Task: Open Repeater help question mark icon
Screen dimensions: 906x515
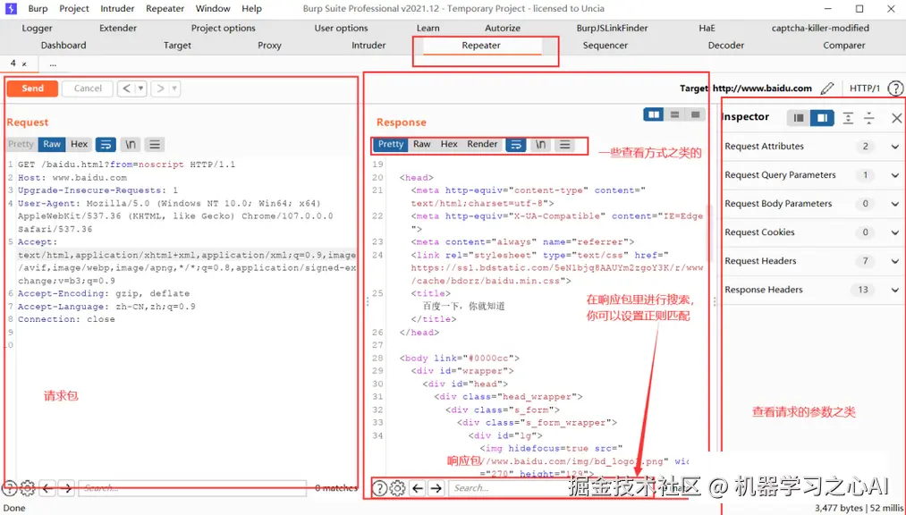Action: pos(895,89)
